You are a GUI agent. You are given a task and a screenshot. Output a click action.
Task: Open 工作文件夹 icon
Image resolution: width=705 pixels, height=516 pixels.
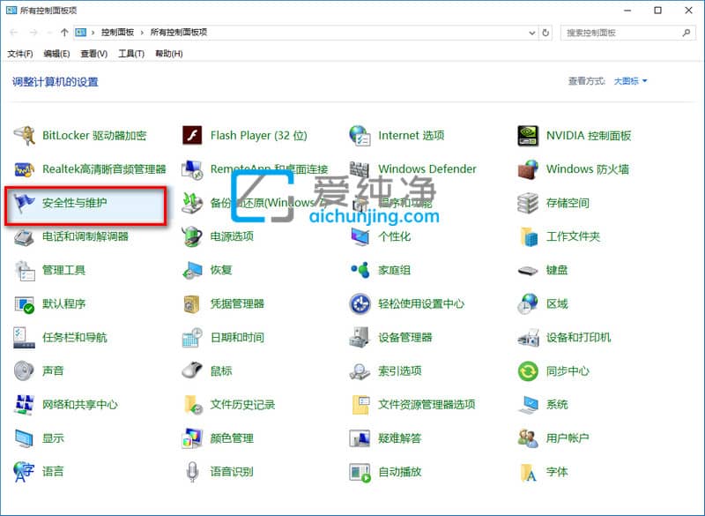click(x=528, y=236)
